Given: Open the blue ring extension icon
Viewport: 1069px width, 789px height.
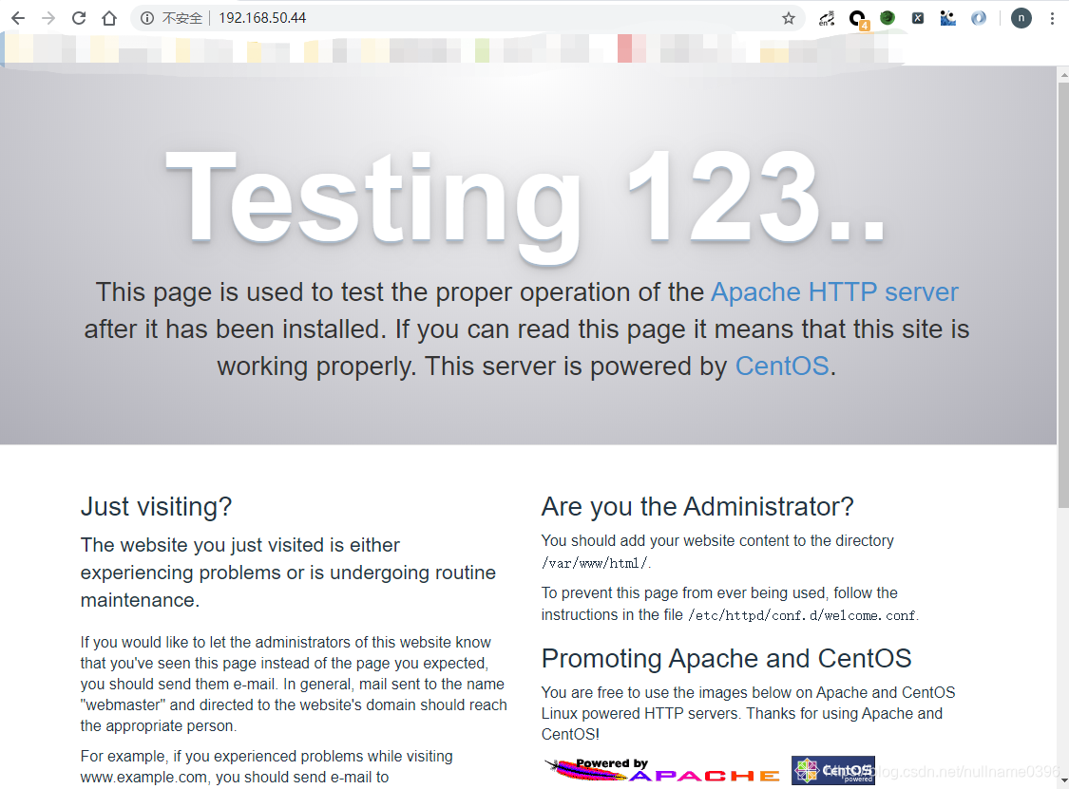Looking at the screenshot, I should [x=979, y=18].
